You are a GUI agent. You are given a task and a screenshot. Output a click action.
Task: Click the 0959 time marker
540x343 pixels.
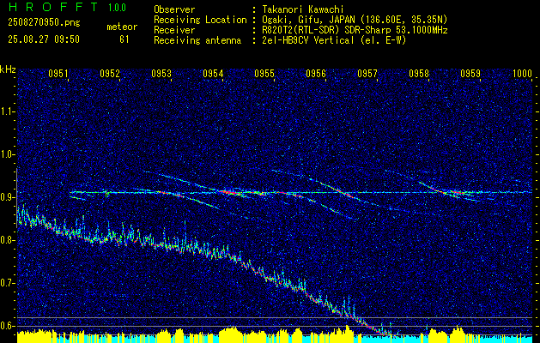click(x=470, y=74)
